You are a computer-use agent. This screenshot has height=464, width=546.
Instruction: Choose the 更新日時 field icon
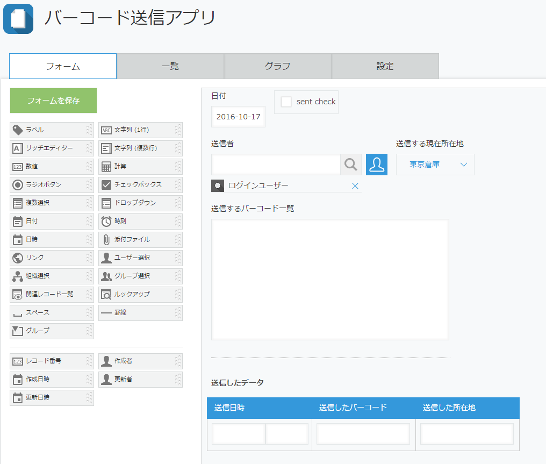(17, 398)
